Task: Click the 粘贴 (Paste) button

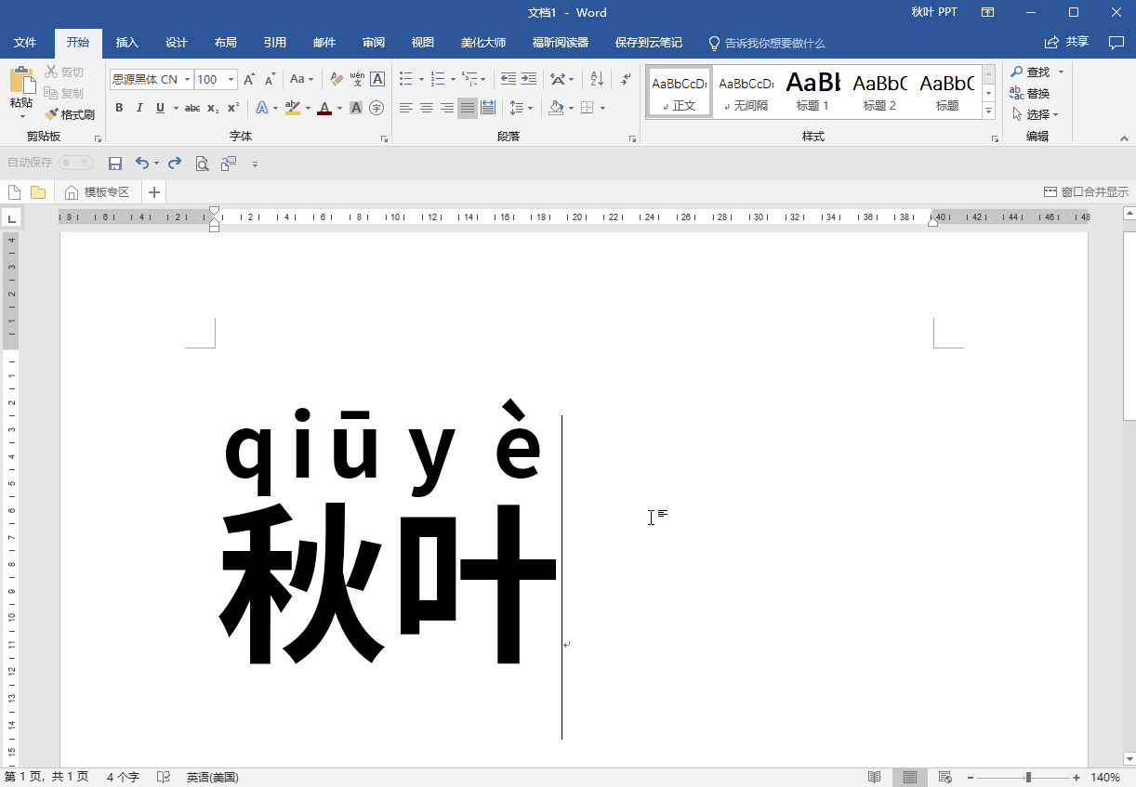Action: 21,93
